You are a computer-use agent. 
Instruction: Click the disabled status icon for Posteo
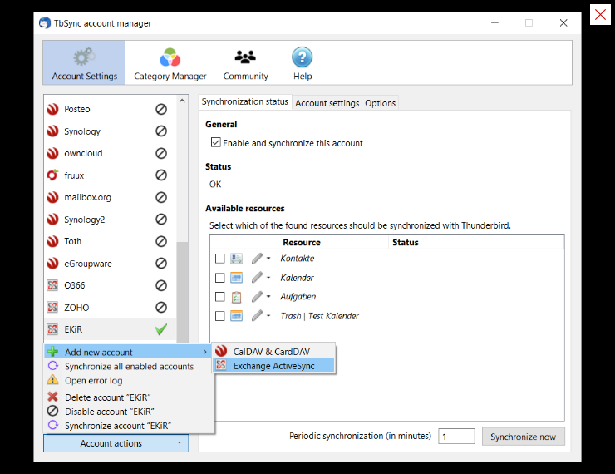[x=161, y=109]
